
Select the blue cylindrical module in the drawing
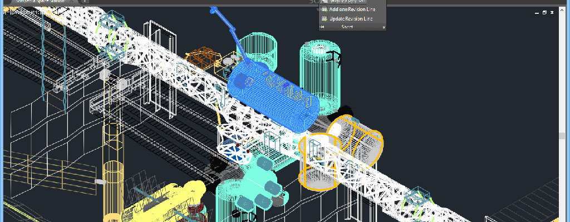pyautogui.click(x=273, y=96)
